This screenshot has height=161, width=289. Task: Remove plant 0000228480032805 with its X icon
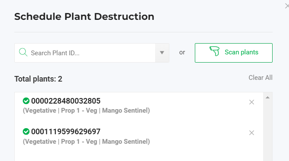[251, 102]
